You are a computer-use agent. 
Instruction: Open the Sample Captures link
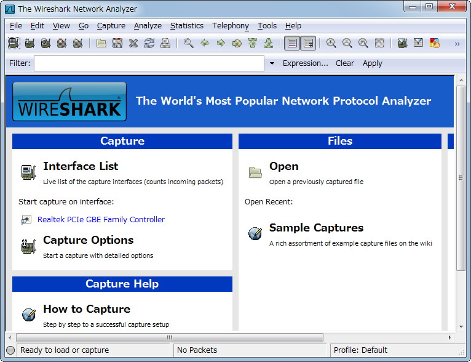[316, 228]
